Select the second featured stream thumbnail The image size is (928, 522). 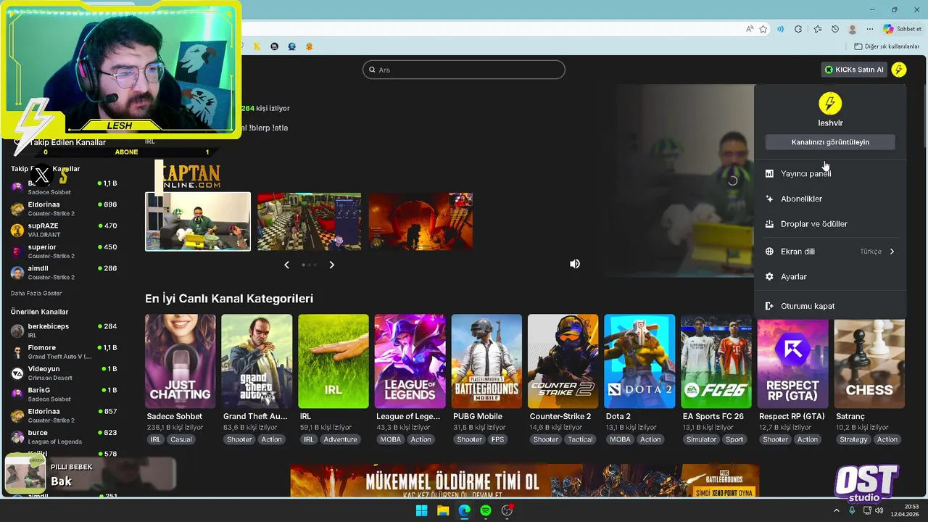coord(309,221)
